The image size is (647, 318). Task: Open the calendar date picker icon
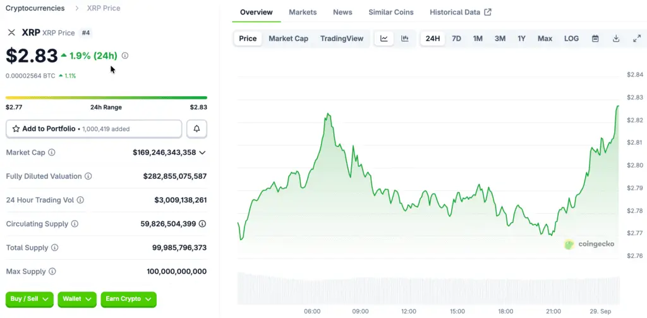click(x=595, y=39)
